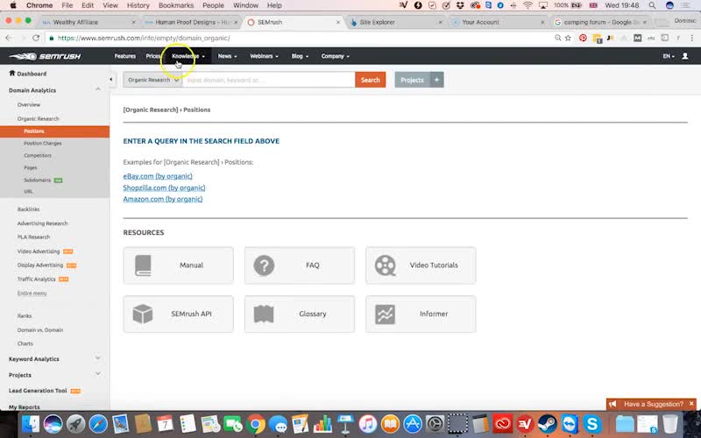Screen dimensions: 701x438
Task: Open the user account icon in header
Action: [684, 56]
